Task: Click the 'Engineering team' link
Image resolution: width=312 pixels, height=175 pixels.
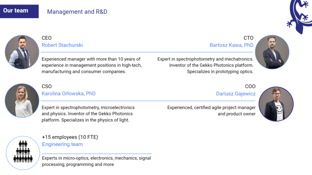Action: click(62, 144)
